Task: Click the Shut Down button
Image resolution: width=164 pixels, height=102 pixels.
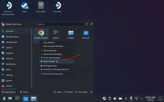Action: click(81, 92)
